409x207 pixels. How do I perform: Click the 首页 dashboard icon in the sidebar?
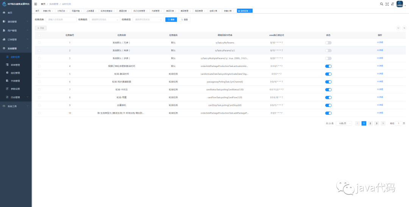(x=4, y=12)
